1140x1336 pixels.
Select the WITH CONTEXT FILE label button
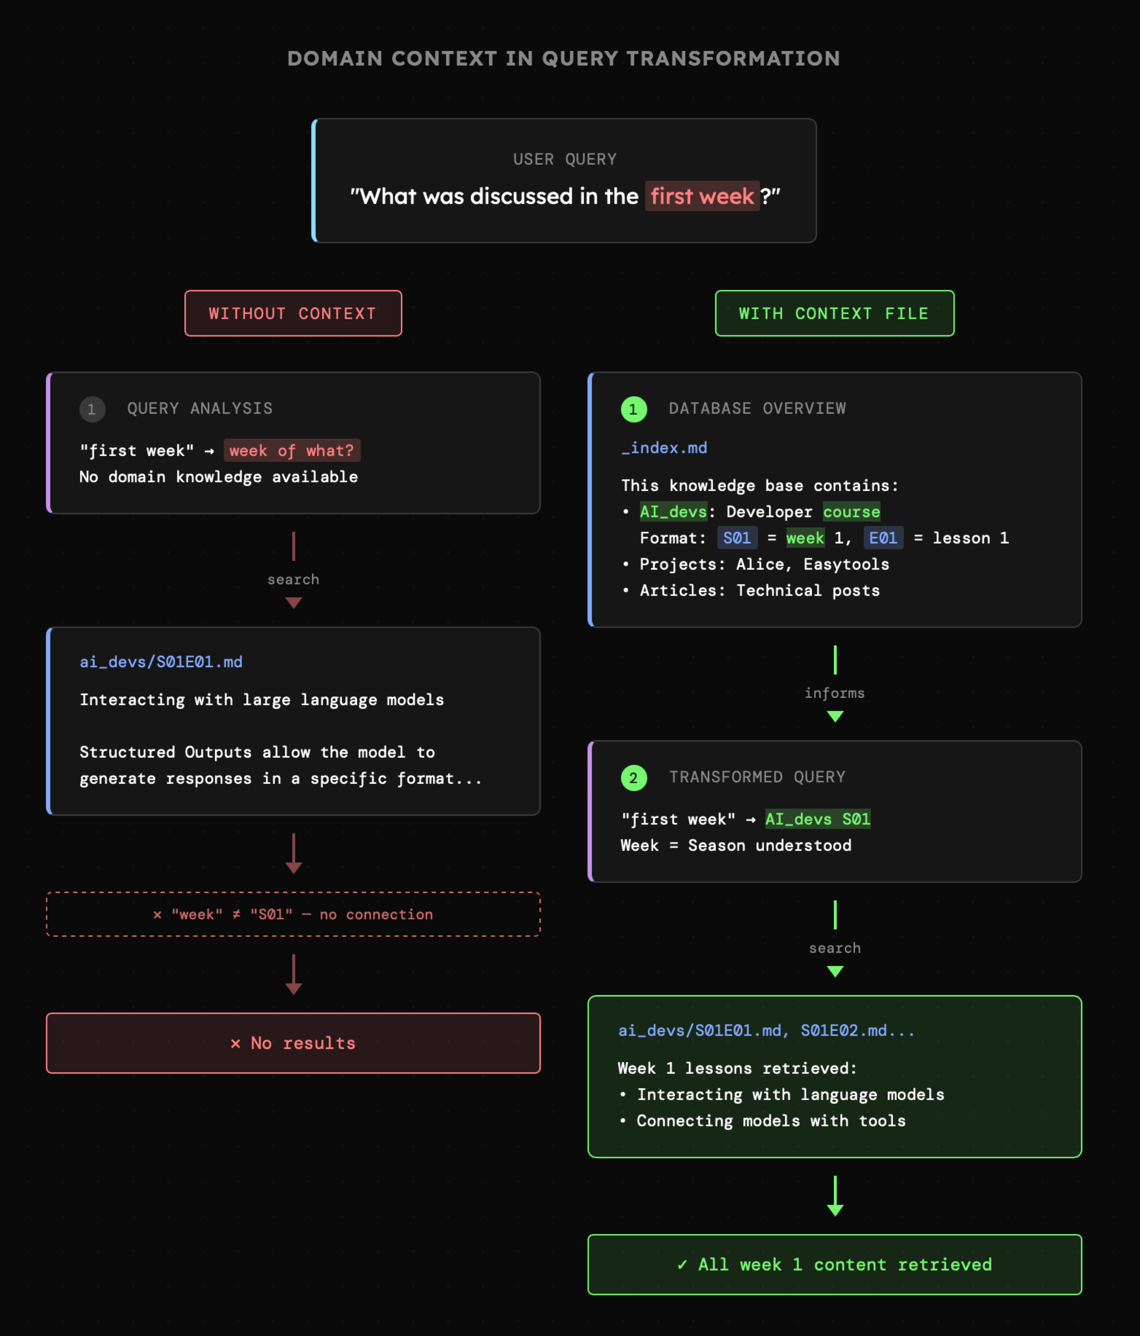coord(834,313)
